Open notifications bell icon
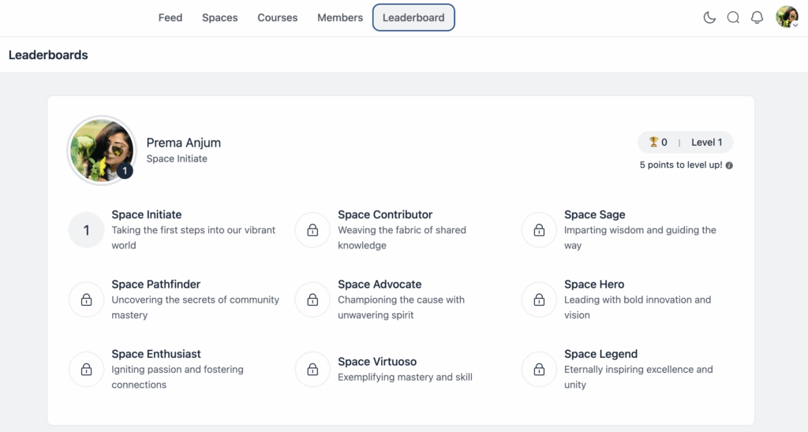 pyautogui.click(x=757, y=17)
